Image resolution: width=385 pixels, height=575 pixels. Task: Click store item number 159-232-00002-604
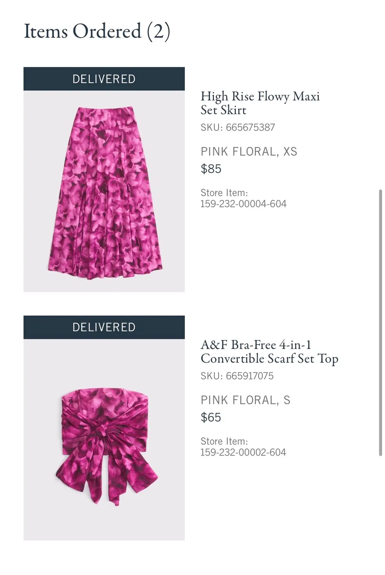[243, 452]
